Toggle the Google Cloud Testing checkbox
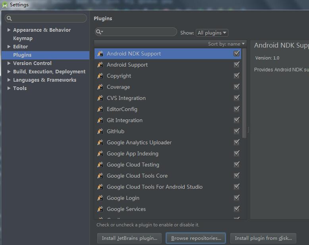The height and width of the screenshot is (245, 309). [237, 165]
